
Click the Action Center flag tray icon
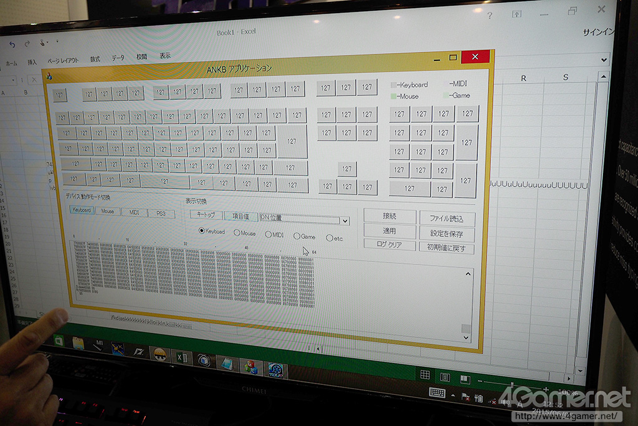click(465, 397)
